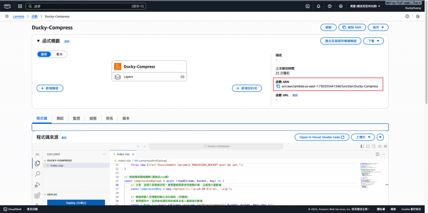The height and width of the screenshot is (213, 428).
Task: Go to Lambda breadcrumb link
Action: (18, 16)
